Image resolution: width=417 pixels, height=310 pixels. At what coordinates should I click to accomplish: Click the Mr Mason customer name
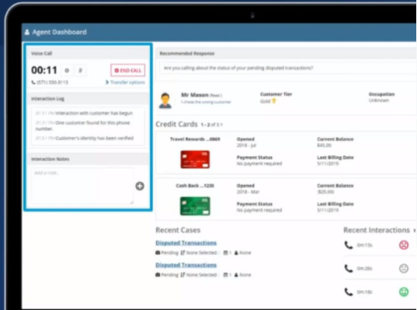pyautogui.click(x=195, y=95)
